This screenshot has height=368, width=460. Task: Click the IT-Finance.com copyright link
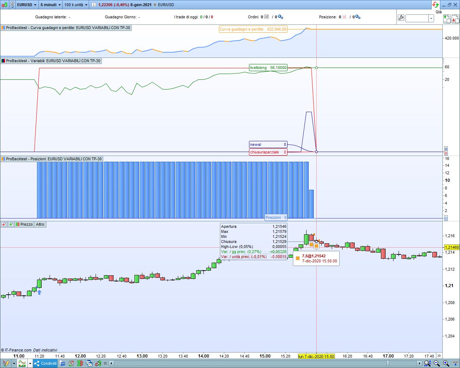coord(16,350)
